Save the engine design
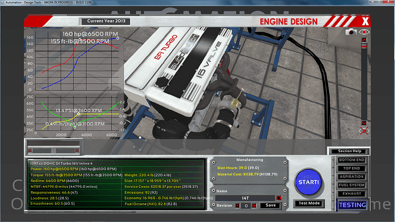Viewport: 395px width, 222px height. [270, 205]
